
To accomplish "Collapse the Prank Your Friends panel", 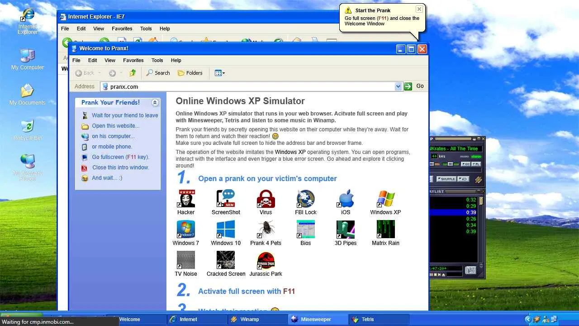I will [155, 103].
